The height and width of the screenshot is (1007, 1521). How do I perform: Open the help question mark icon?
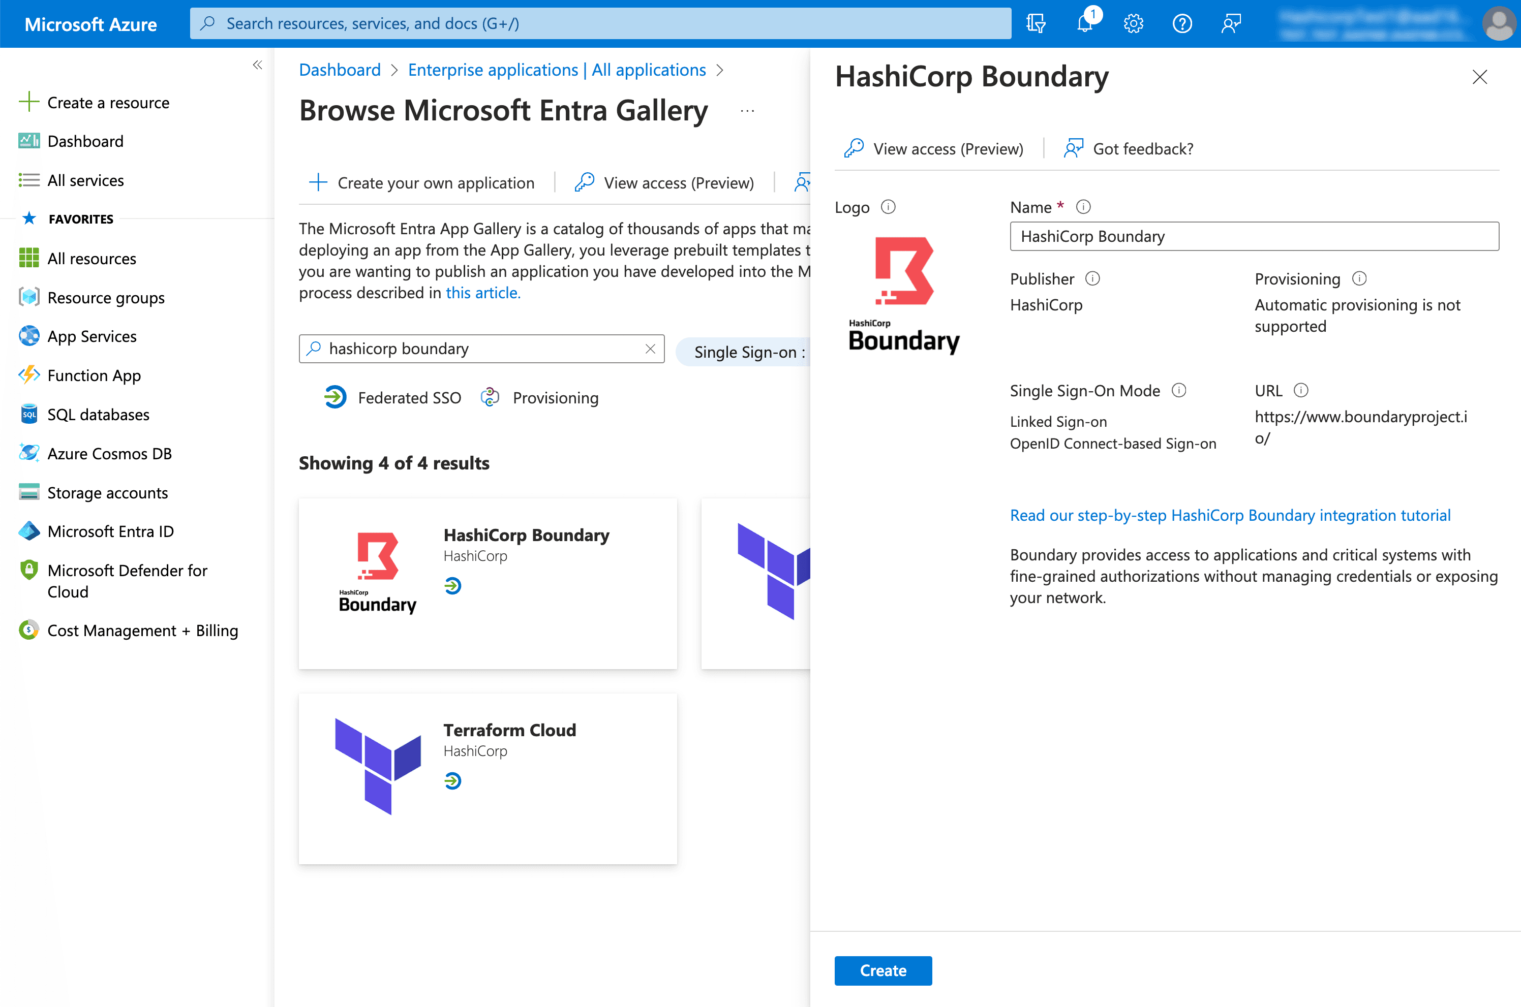pyautogui.click(x=1182, y=24)
